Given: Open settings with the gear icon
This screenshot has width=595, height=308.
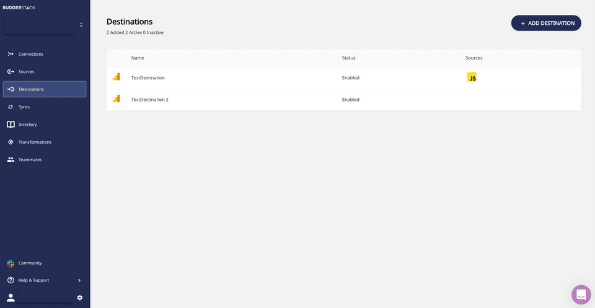Looking at the screenshot, I should pos(80,297).
